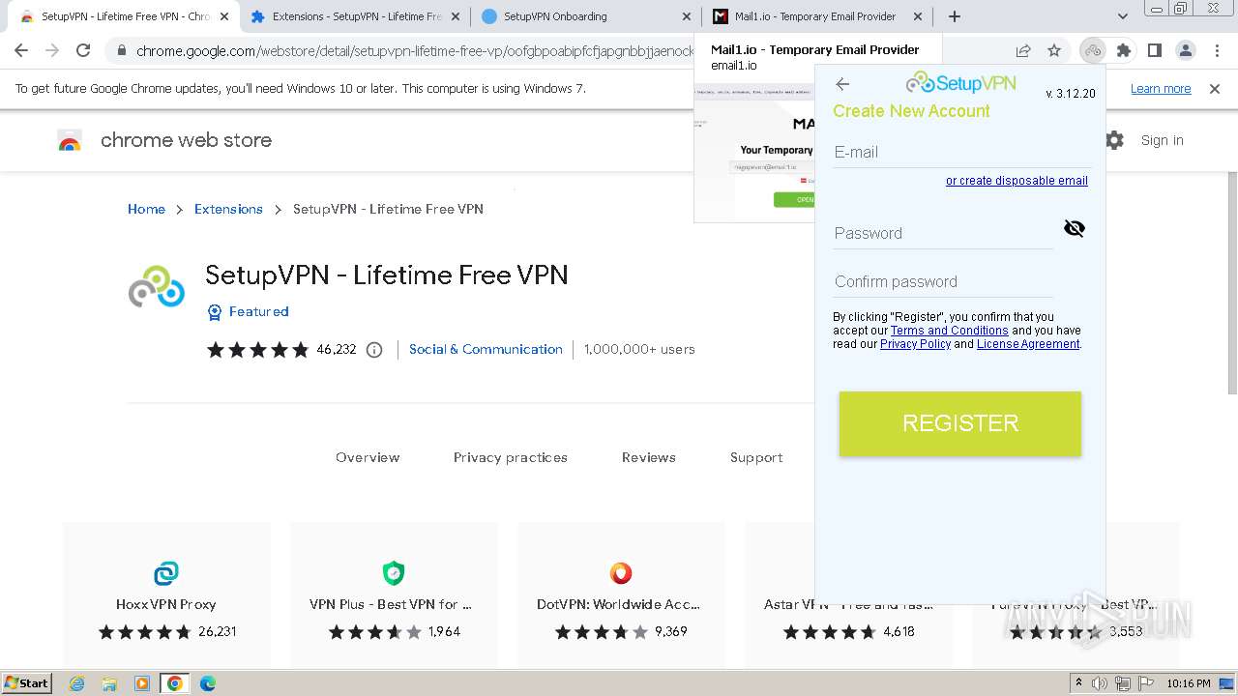The height and width of the screenshot is (696, 1238).
Task: Bookmark this page with the star icon
Action: click(1054, 51)
